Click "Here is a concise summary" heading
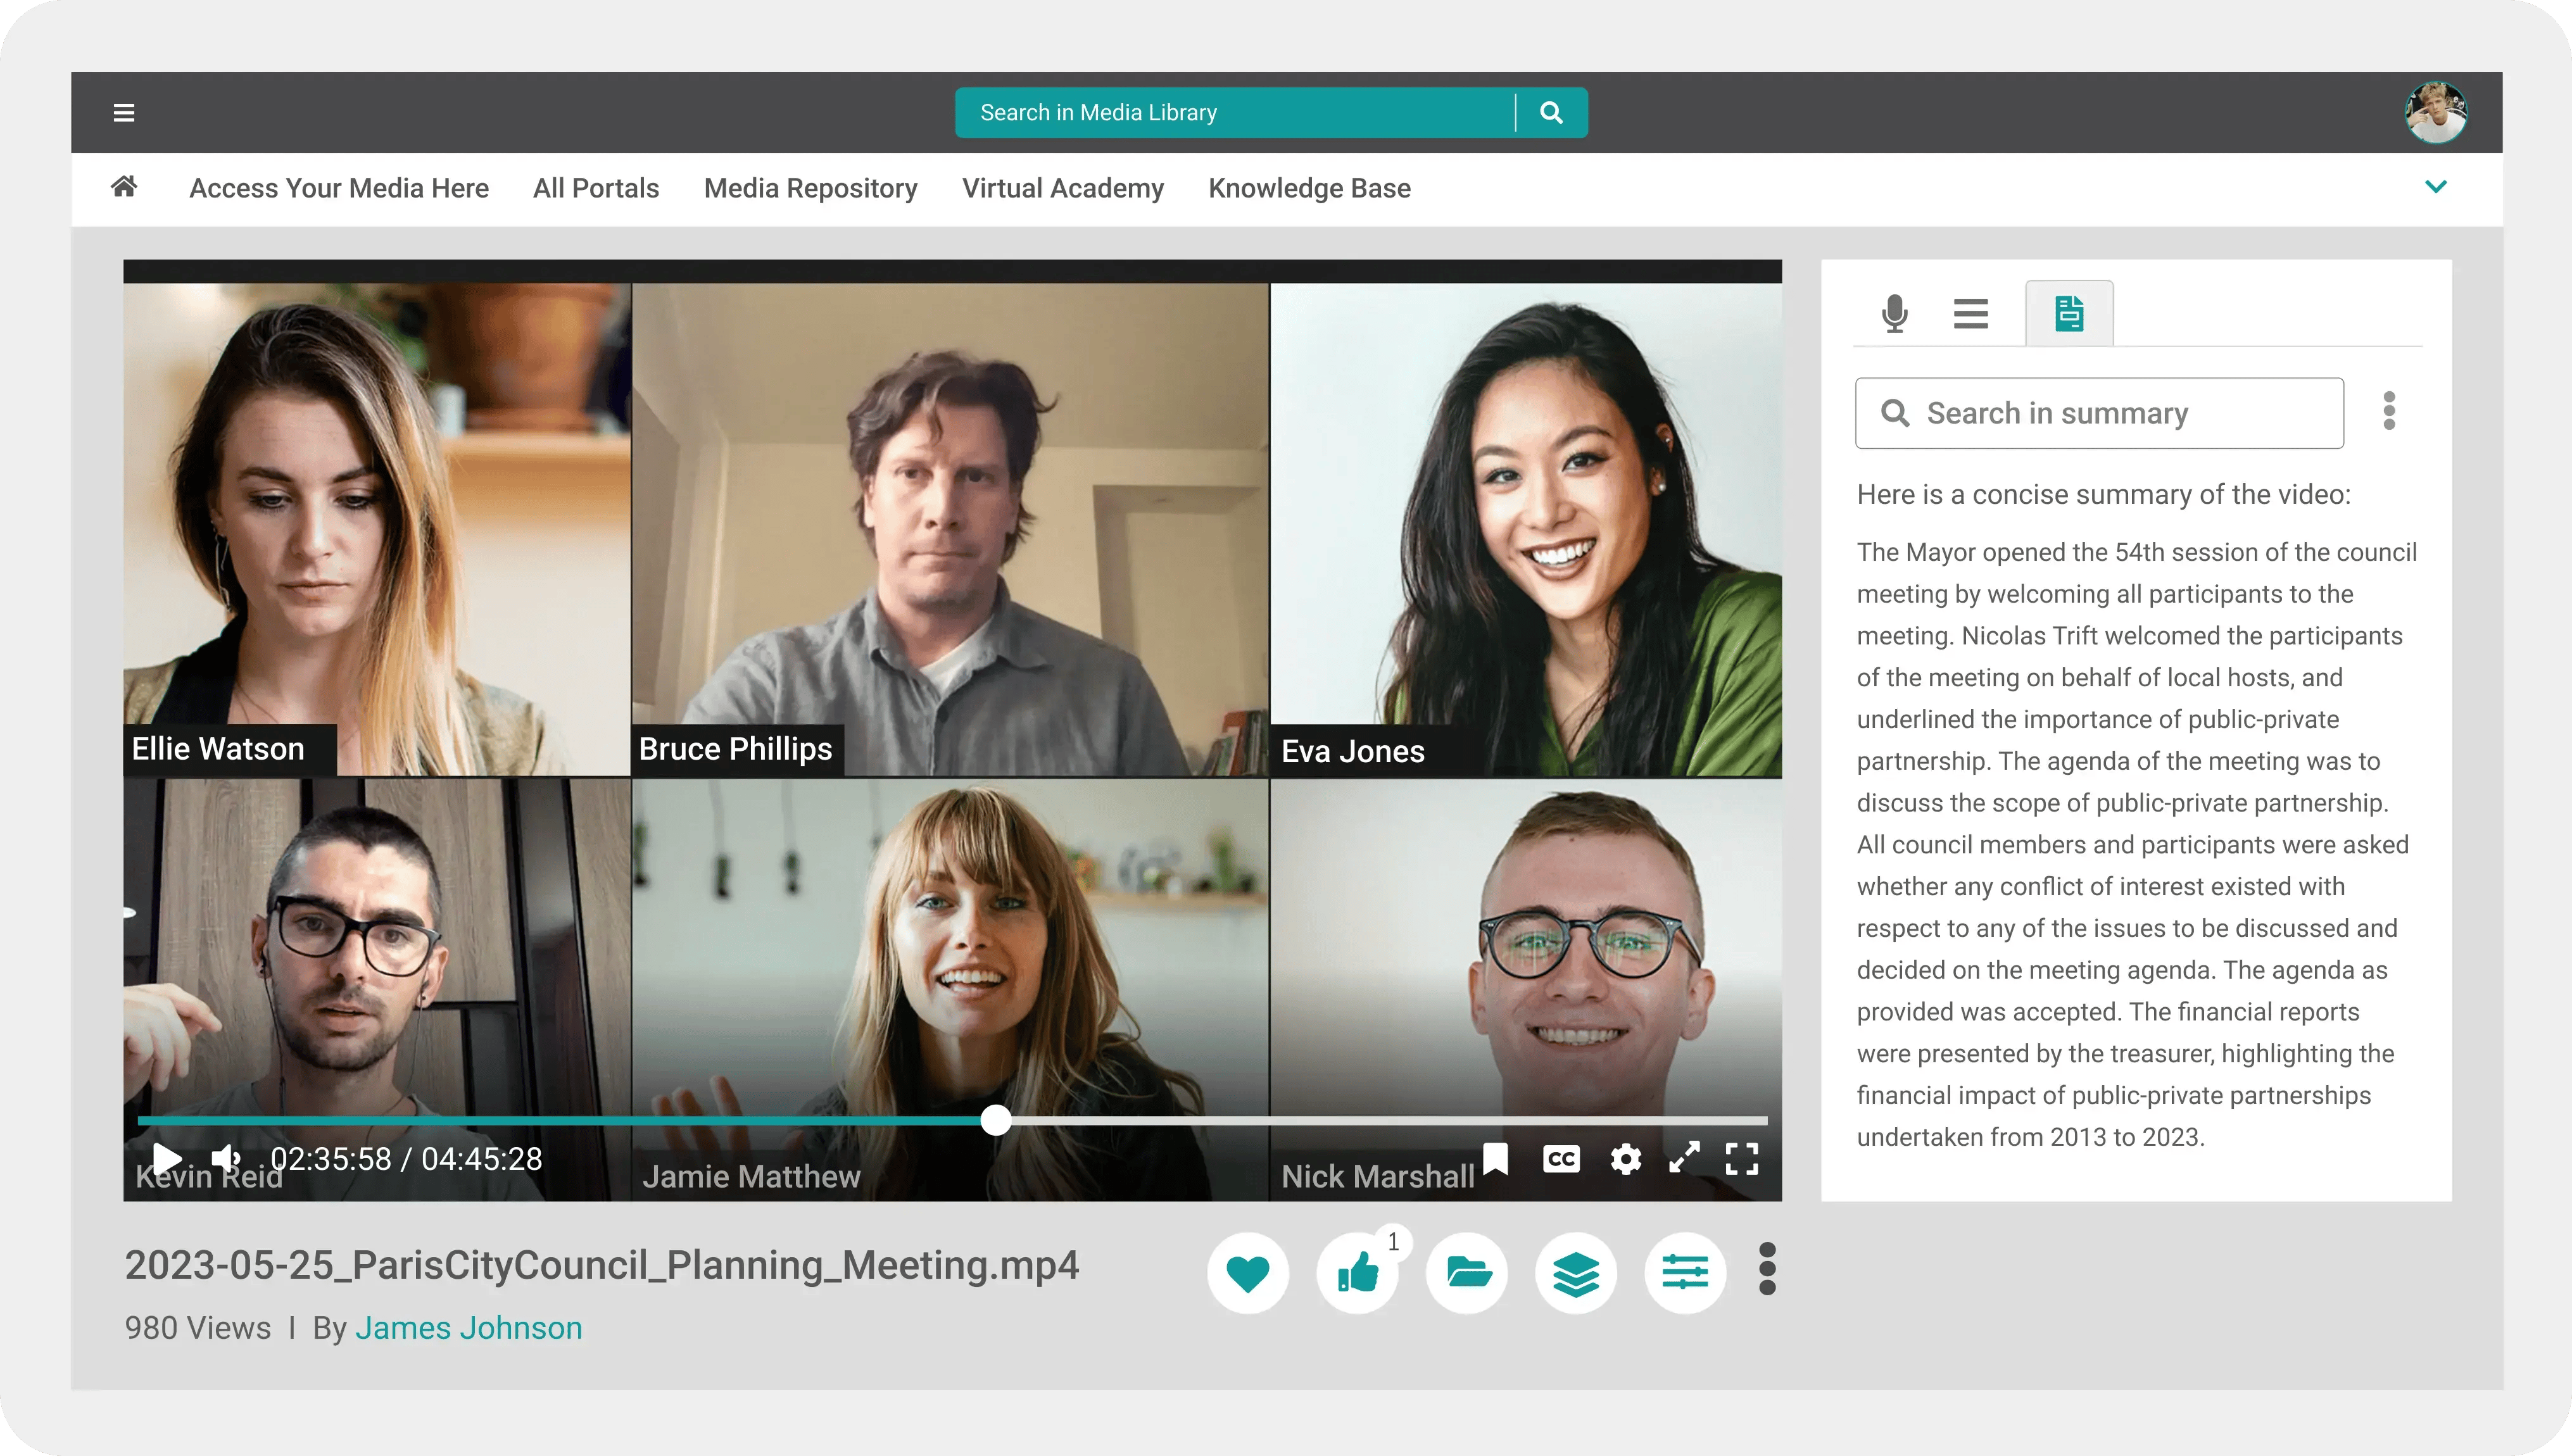The height and width of the screenshot is (1456, 2572). click(x=2104, y=494)
